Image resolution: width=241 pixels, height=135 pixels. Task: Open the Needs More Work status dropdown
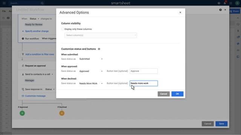91,83
